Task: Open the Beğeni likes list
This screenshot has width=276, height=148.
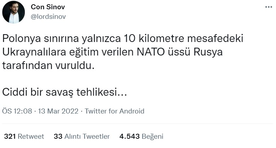Action: pos(153,136)
